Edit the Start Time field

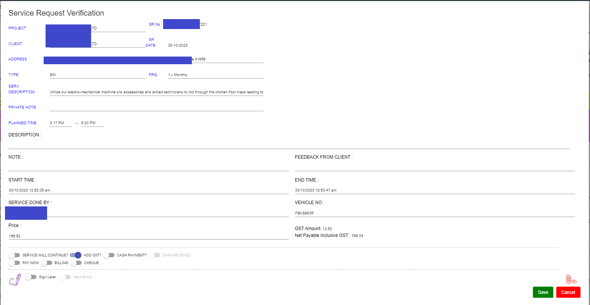(148, 190)
